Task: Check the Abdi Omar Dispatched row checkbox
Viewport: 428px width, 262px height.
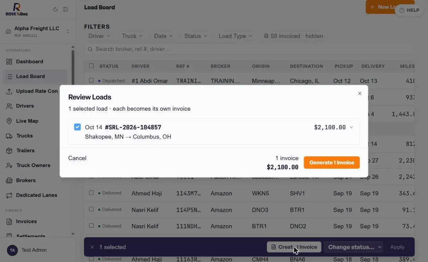Action: 91,80
